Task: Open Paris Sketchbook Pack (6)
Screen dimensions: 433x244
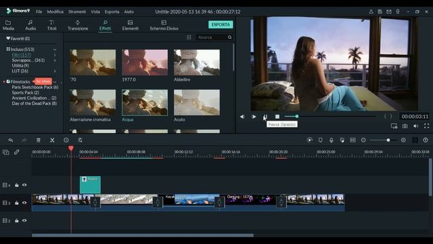Action: (x=35, y=87)
